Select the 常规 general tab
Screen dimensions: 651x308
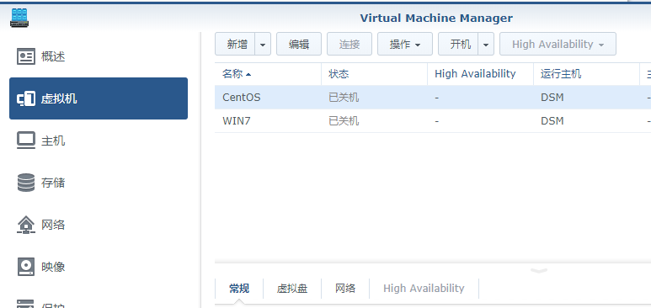click(239, 289)
